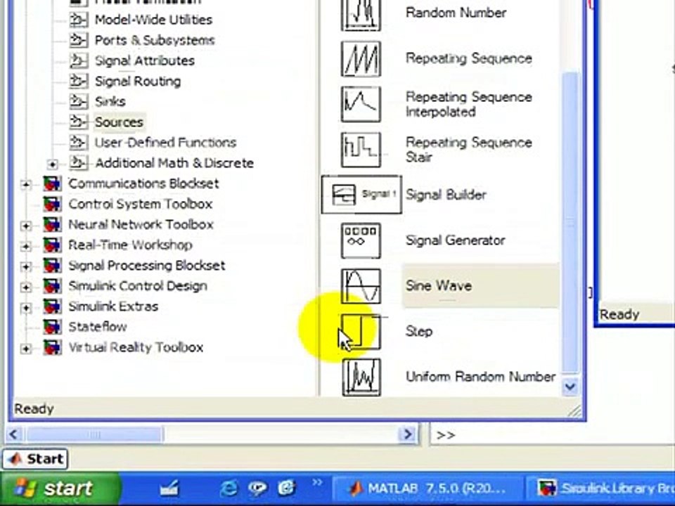Click the Sine Wave block name
The width and height of the screenshot is (675, 506).
(x=439, y=286)
